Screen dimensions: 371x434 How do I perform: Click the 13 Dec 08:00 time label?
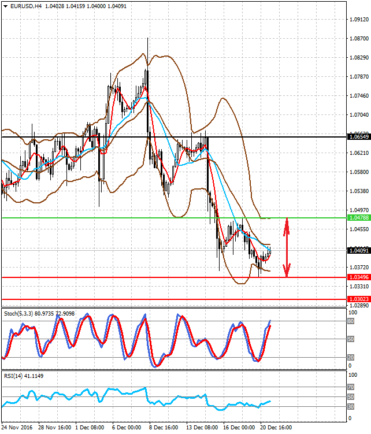[x=202, y=428]
